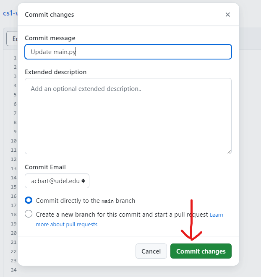The image size is (261, 277).
Task: Click the 'Commit changes' dialog title
Action: pyautogui.click(x=50, y=15)
